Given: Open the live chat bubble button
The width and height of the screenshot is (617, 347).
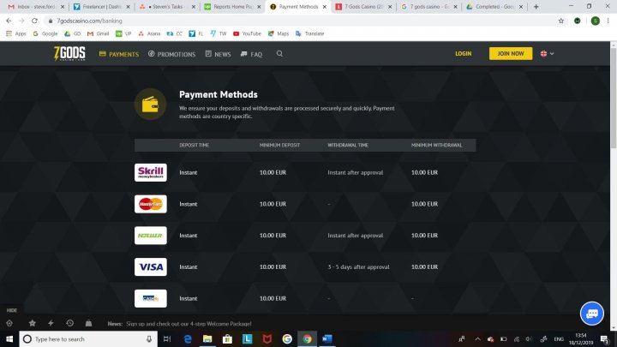Looking at the screenshot, I should [x=592, y=314].
